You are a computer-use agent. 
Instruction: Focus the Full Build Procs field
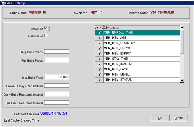(56, 60)
